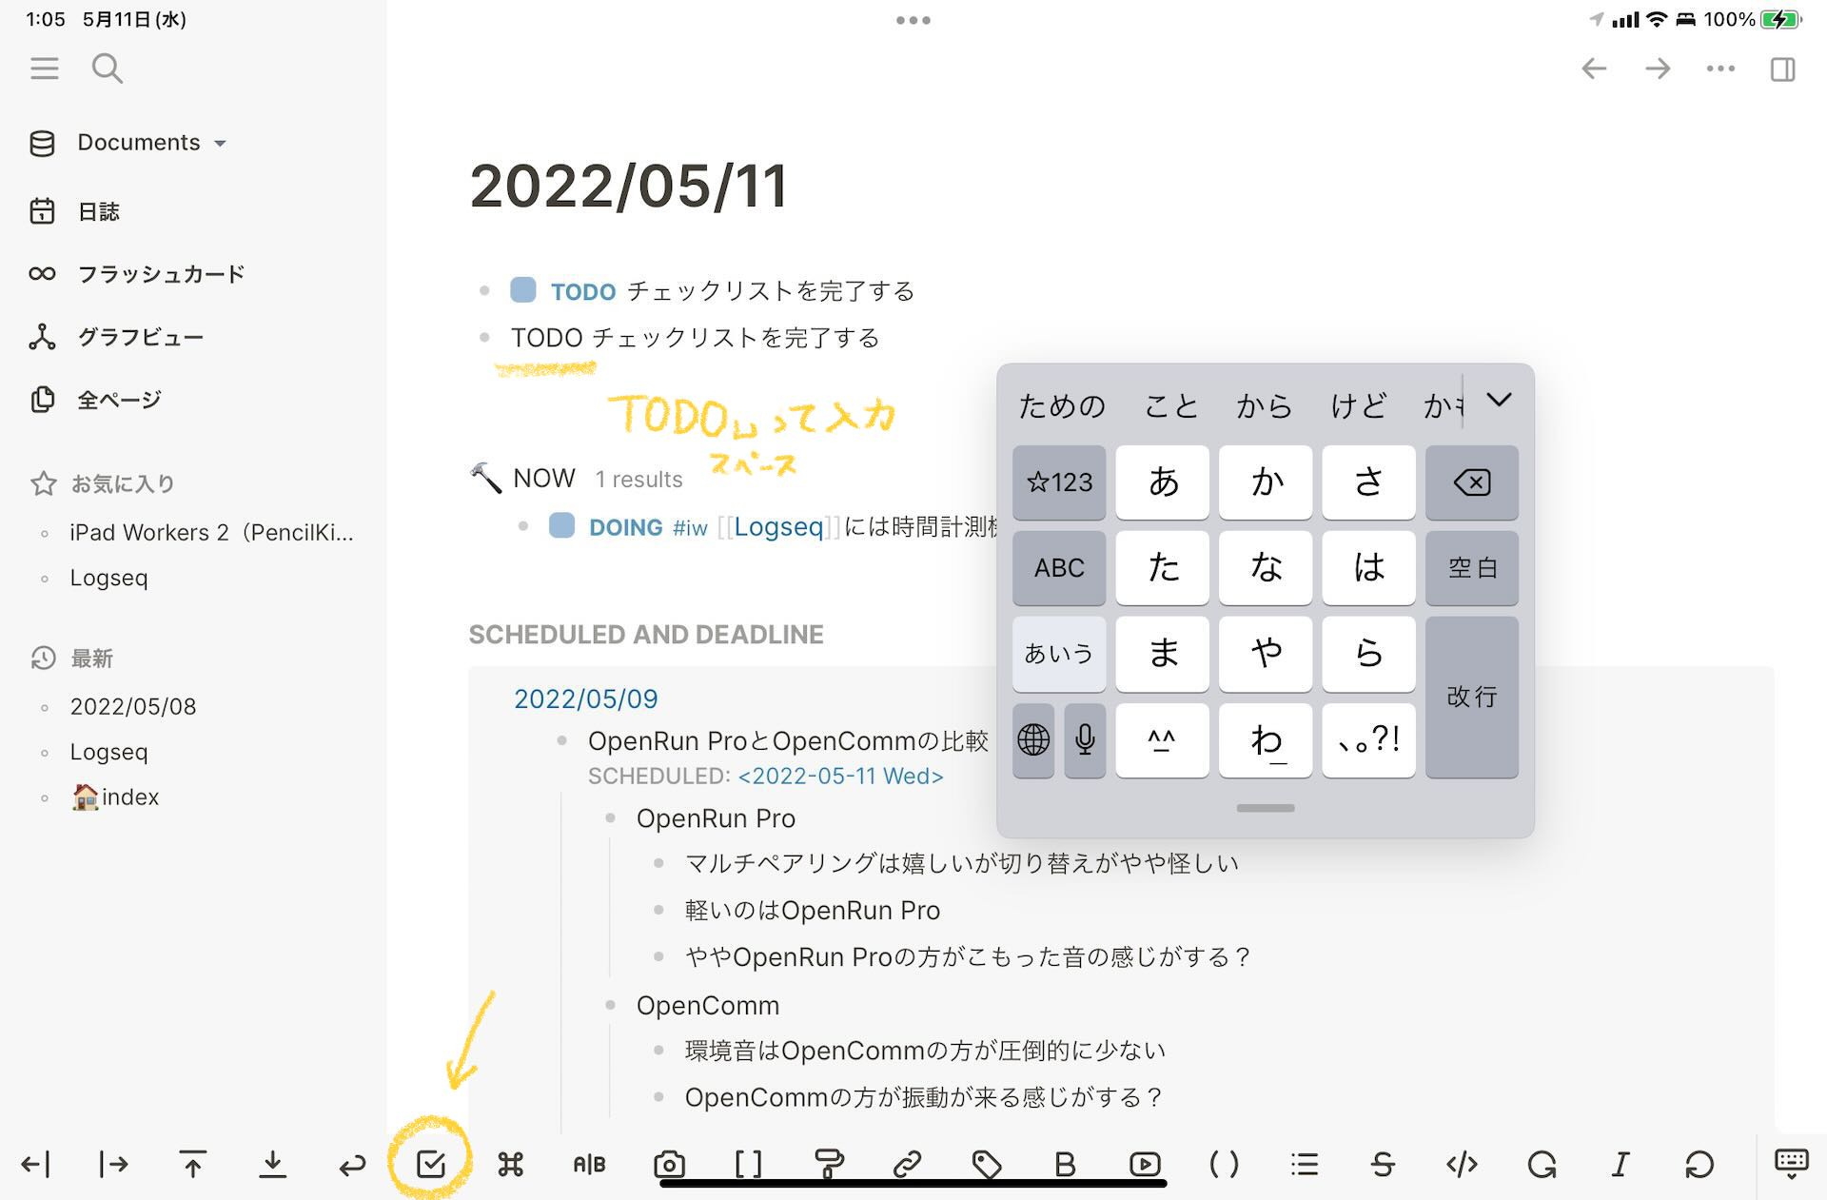1827x1200 pixels.
Task: Open グラフビュー in sidebar
Action: pyautogui.click(x=140, y=337)
